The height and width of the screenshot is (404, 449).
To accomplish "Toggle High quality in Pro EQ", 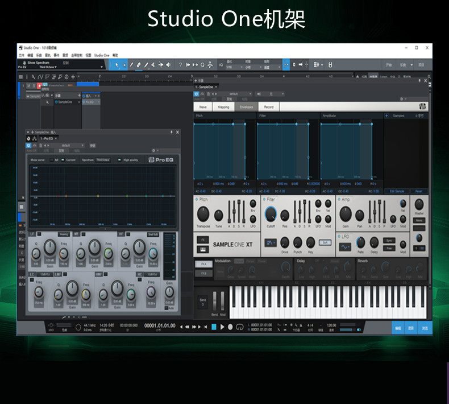I will pos(120,160).
